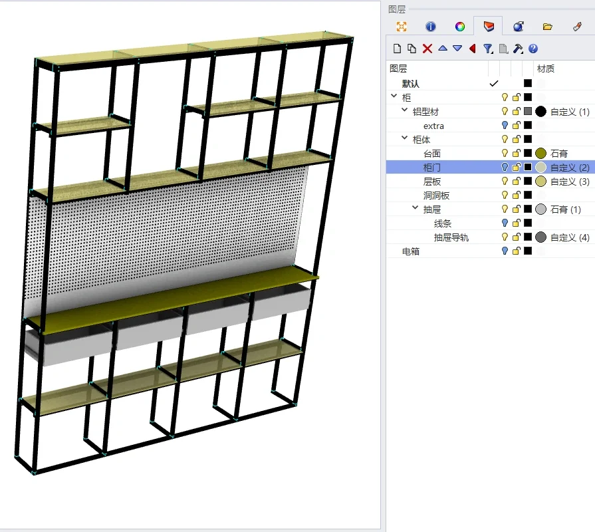Toggle visibility bulb of 铝型材 layer
This screenshot has width=595, height=532.
[505, 111]
